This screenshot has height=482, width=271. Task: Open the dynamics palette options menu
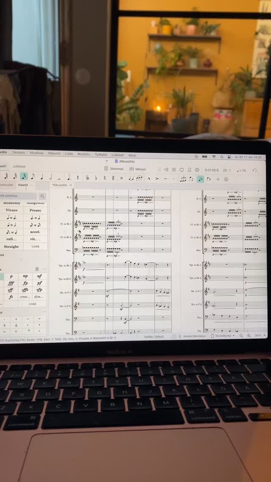tap(44, 269)
